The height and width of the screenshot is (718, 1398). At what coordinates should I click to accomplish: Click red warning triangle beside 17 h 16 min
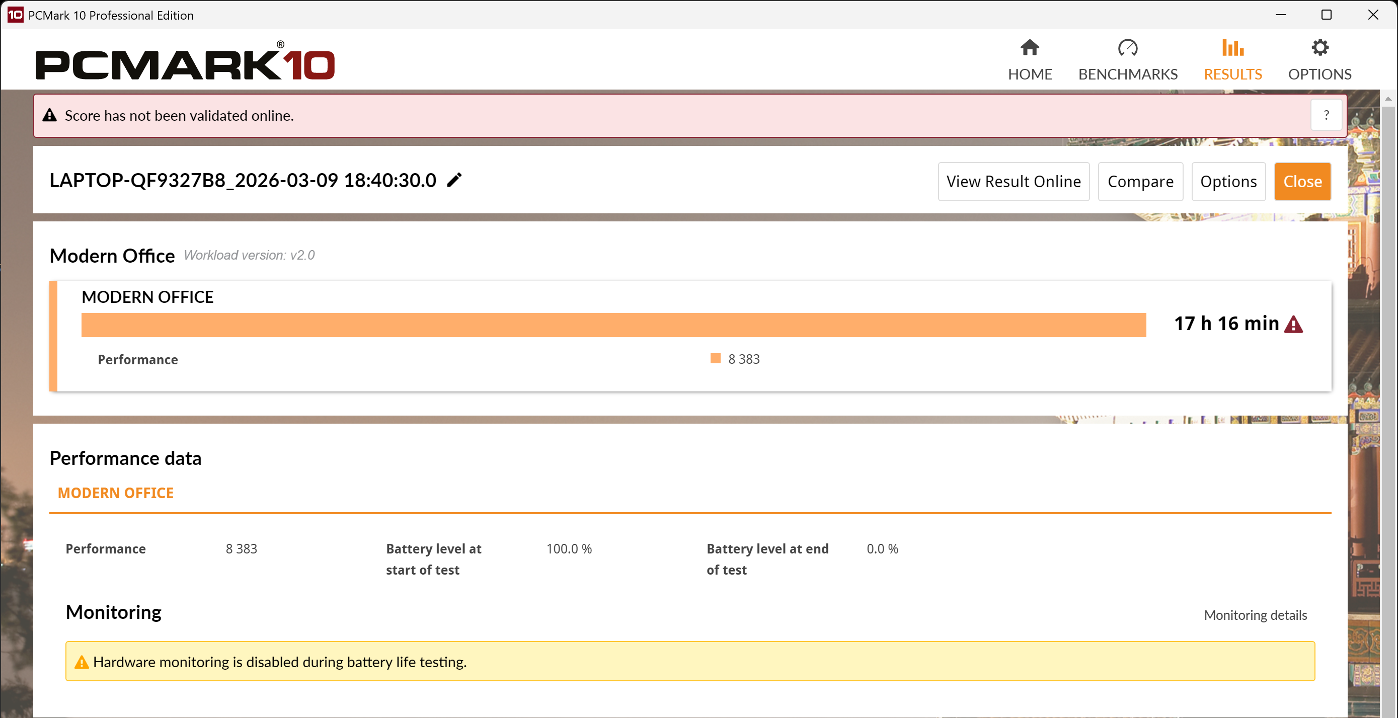click(1294, 324)
